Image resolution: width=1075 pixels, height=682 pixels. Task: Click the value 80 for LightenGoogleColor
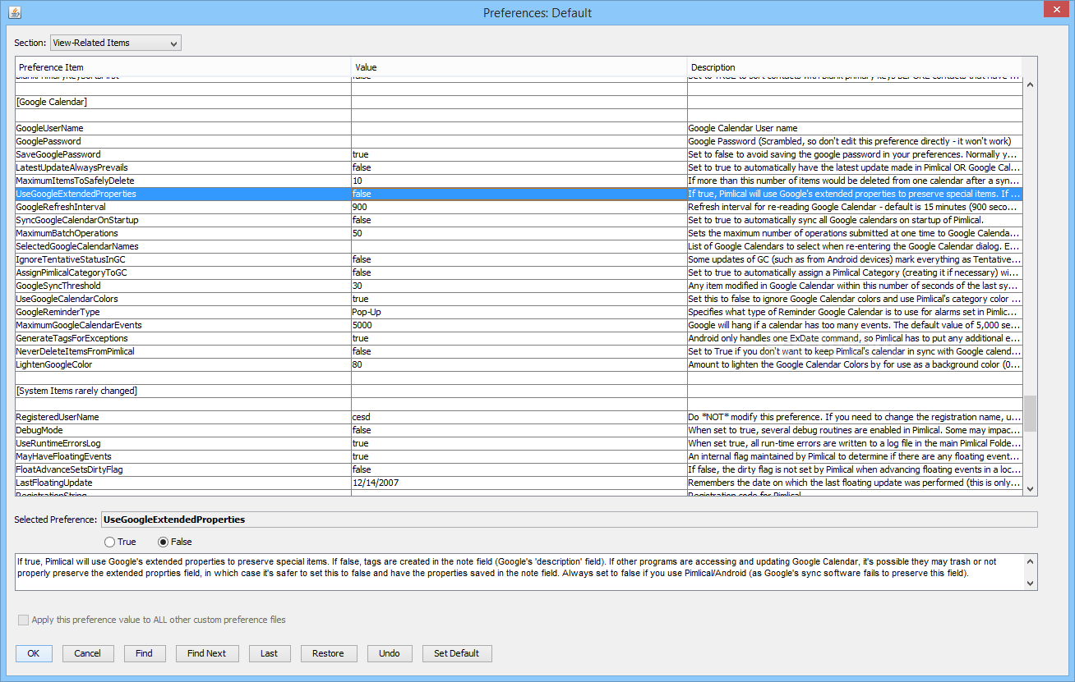(x=519, y=364)
